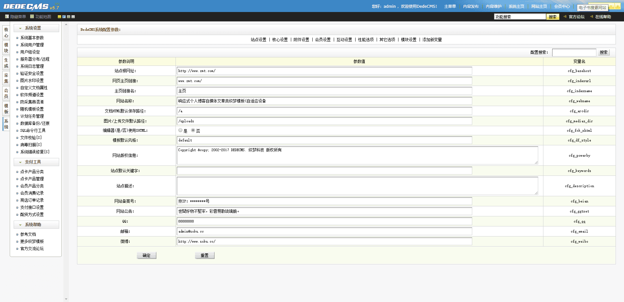Open 内容发布 in the top navigation

pyautogui.click(x=471, y=6)
